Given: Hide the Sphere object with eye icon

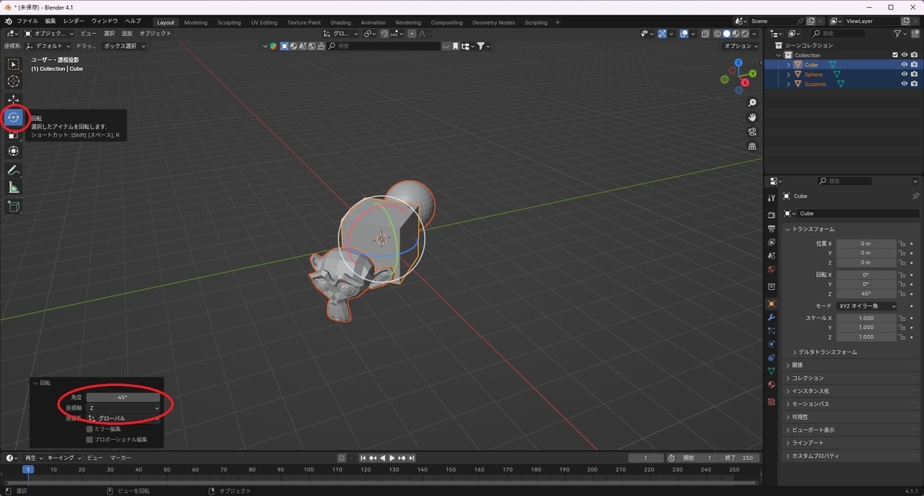Looking at the screenshot, I should (905, 75).
